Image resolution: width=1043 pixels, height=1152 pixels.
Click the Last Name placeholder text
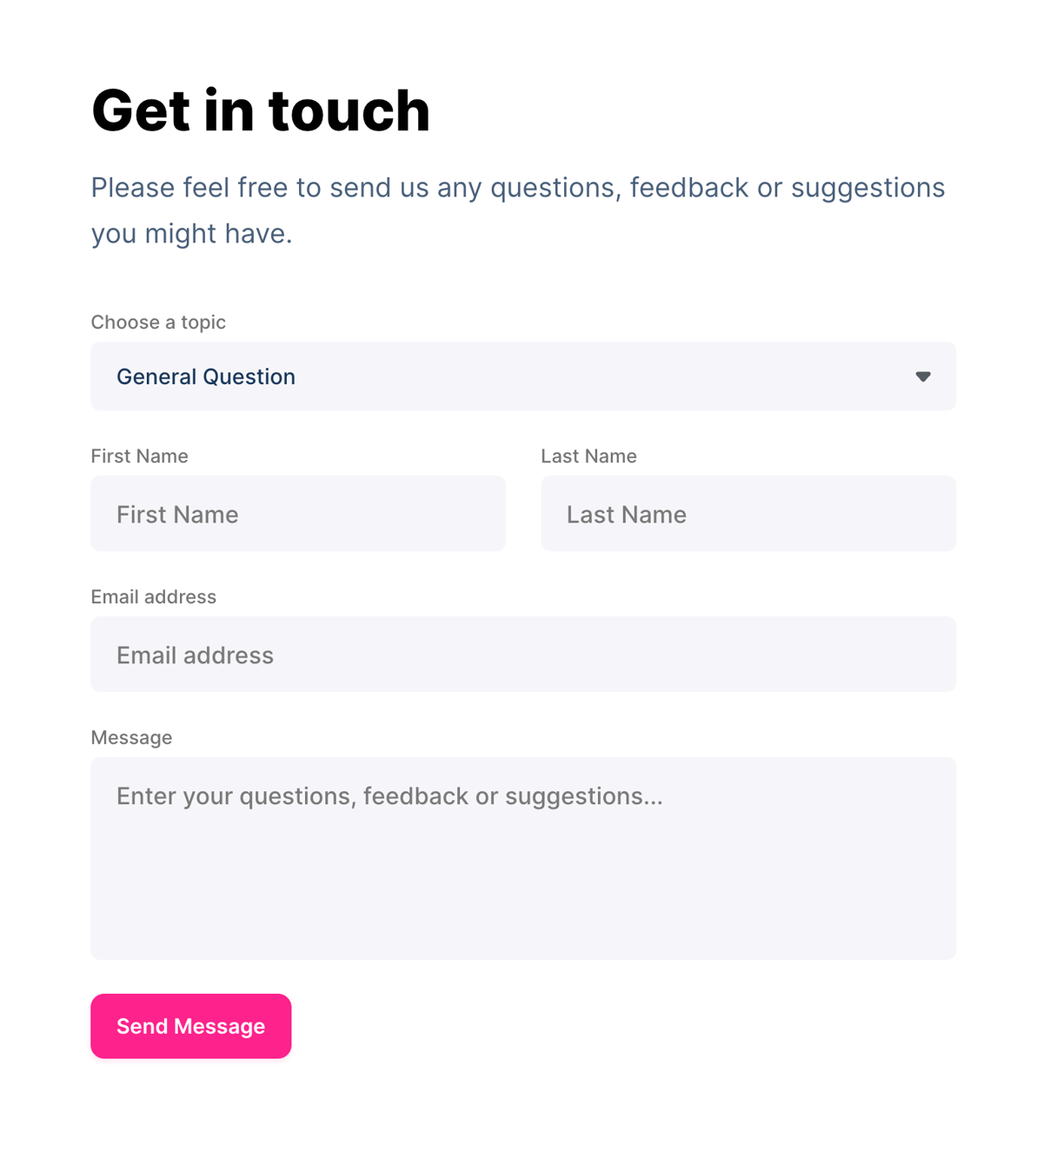pyautogui.click(x=627, y=514)
